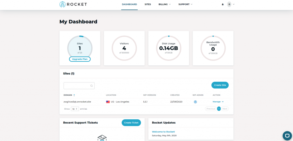
Task: Click the Sites usage ring
Action: pos(80,48)
